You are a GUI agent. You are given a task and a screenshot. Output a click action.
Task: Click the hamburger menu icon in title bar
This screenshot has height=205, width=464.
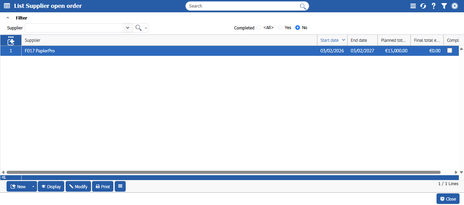pos(413,6)
